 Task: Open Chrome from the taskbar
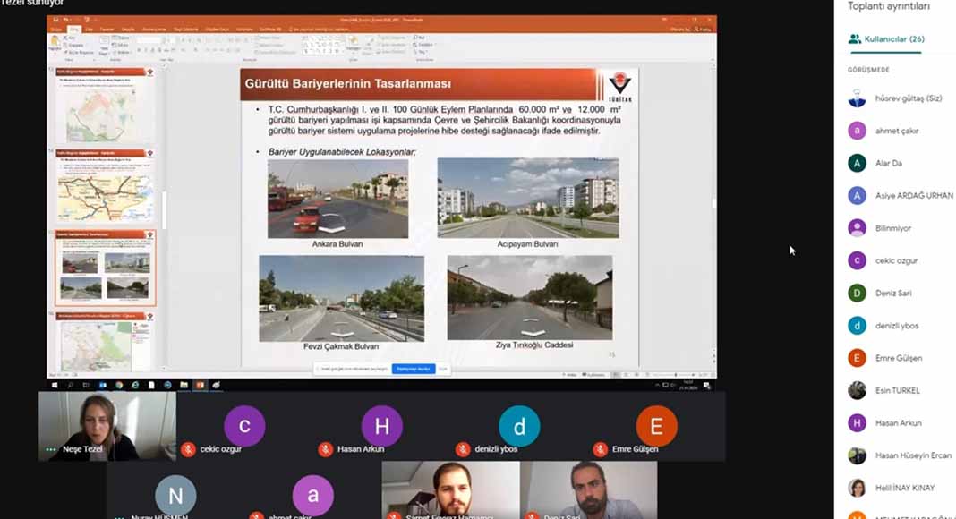click(120, 385)
